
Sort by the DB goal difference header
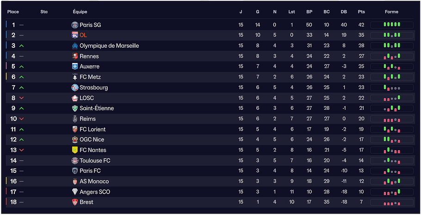(x=344, y=12)
